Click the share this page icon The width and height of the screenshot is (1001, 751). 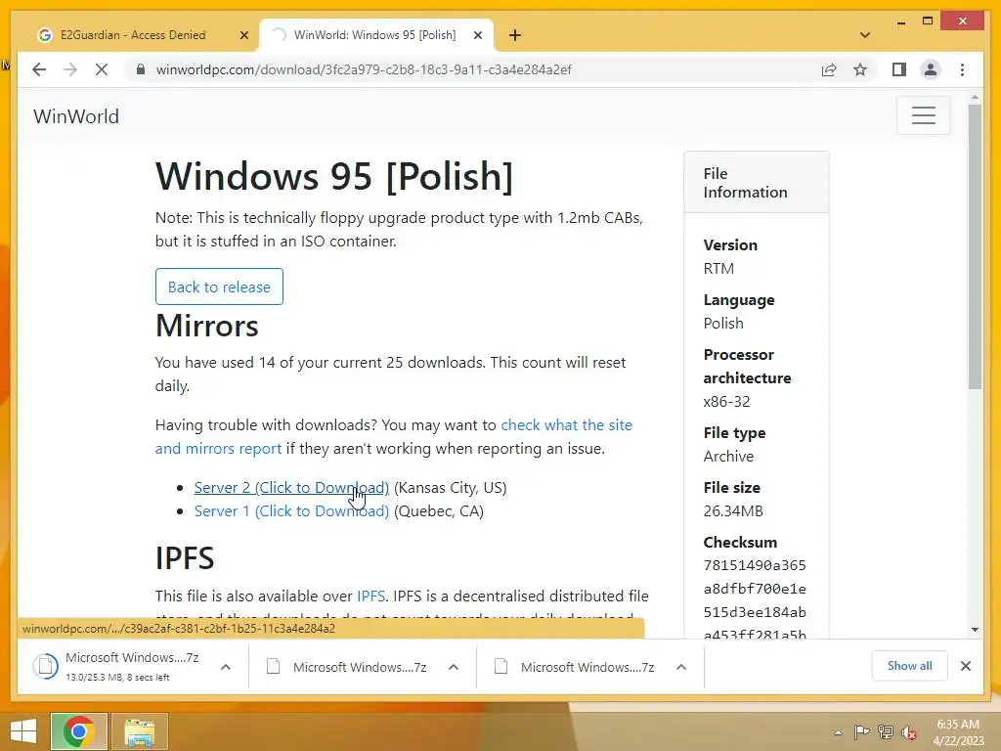[x=829, y=69]
